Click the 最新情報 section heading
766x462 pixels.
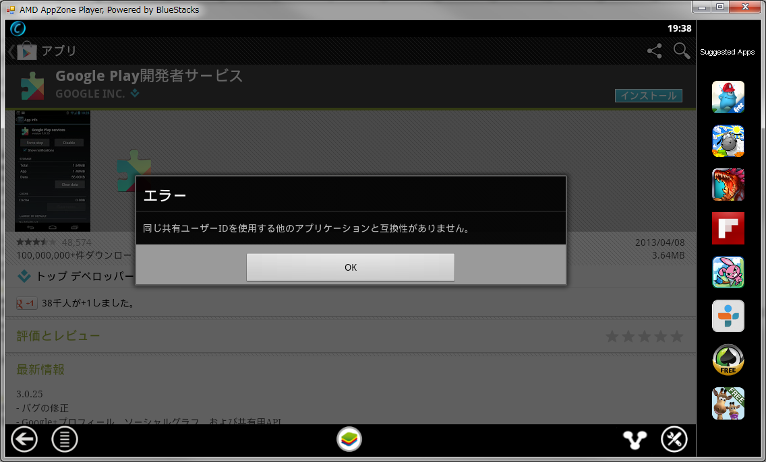[x=40, y=369]
